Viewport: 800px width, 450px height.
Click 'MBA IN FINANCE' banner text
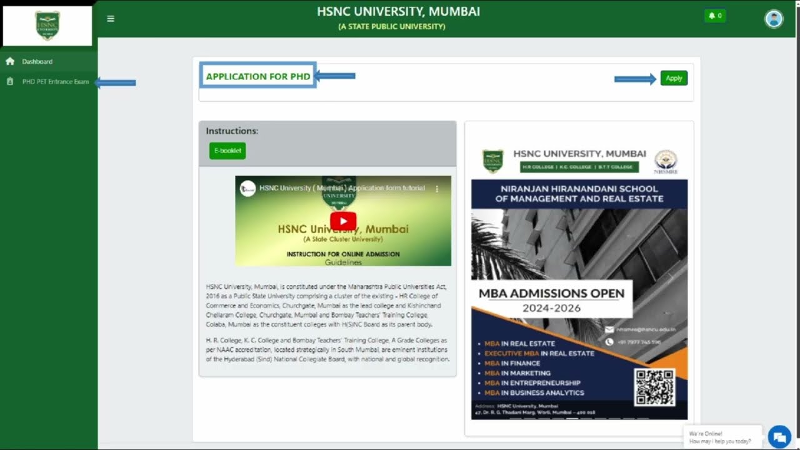(512, 363)
